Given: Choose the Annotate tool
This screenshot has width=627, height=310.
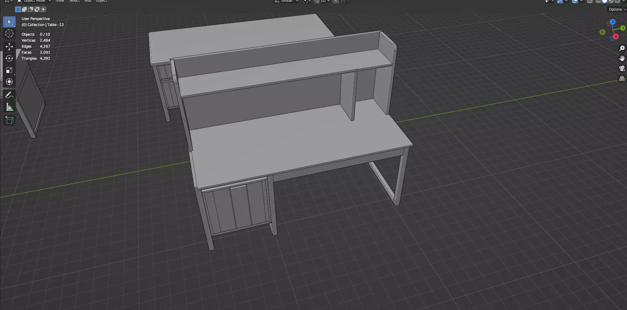Looking at the screenshot, I should coord(9,95).
